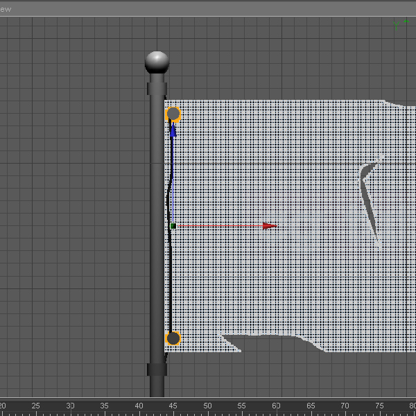Click the red X-axis arrow of the move gizmo
Screen dimensions: 416x416
click(270, 226)
